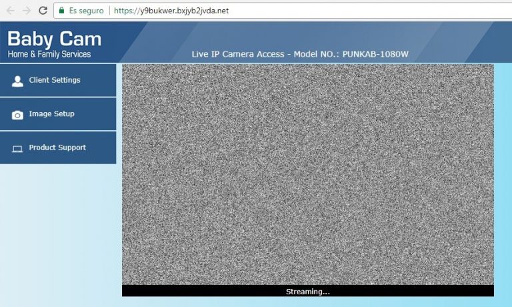Select the Image Setup label
This screenshot has width=512, height=307.
[51, 114]
